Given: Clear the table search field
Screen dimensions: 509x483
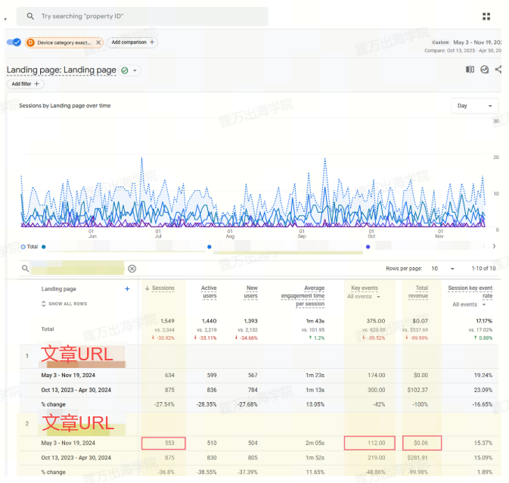Looking at the screenshot, I should coord(132,269).
